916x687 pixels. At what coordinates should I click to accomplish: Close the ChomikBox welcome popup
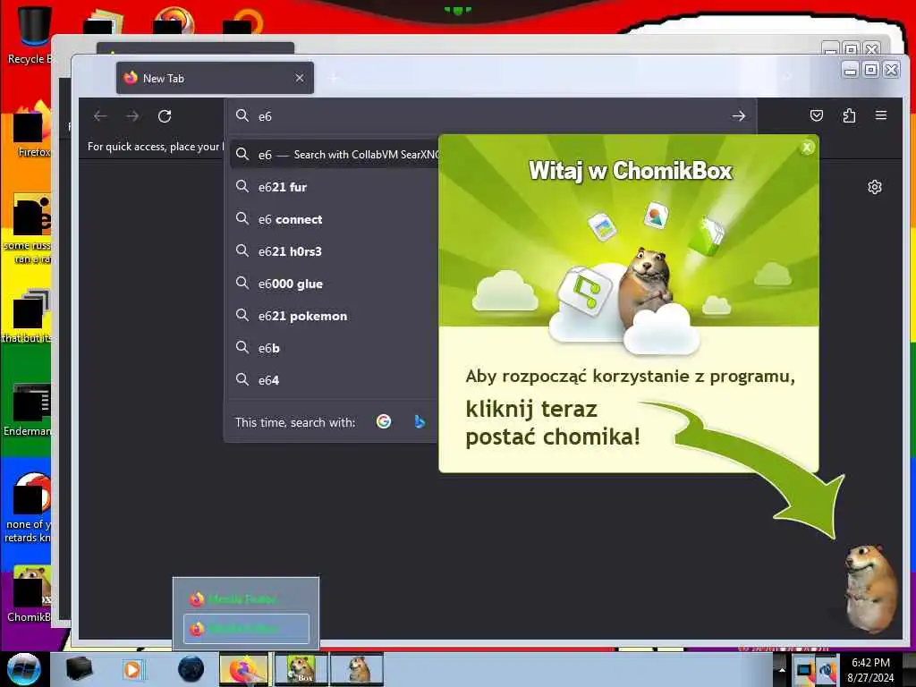[807, 148]
